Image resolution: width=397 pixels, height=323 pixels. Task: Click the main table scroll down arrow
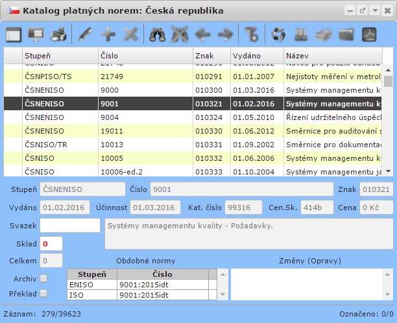[388, 171]
